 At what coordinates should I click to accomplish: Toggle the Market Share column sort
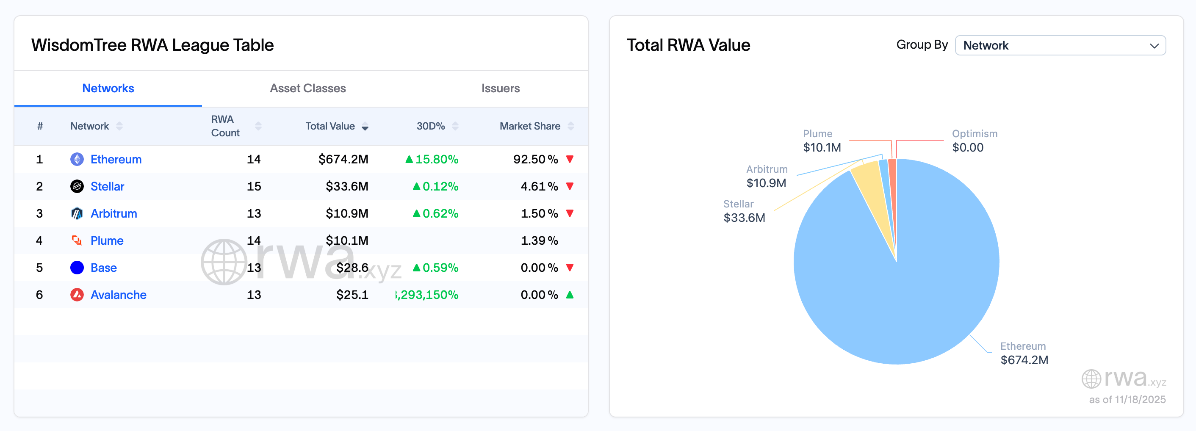pos(570,126)
